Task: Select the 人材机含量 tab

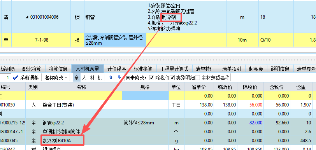Action: point(88,69)
